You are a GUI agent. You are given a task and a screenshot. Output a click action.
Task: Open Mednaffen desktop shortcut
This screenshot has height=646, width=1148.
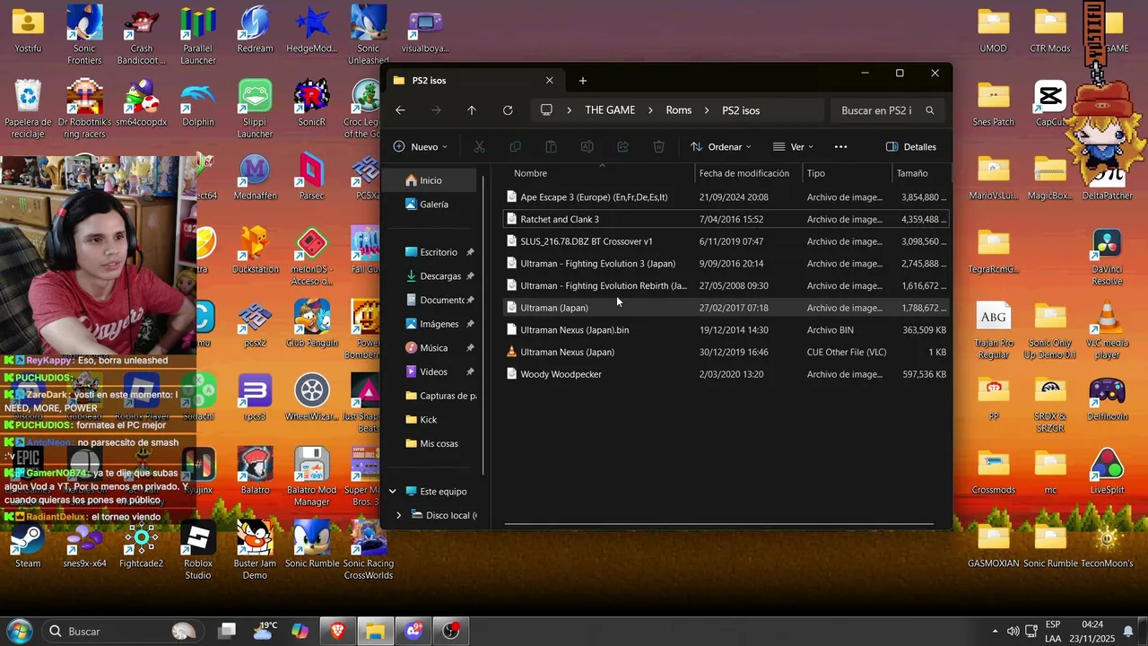(x=255, y=177)
